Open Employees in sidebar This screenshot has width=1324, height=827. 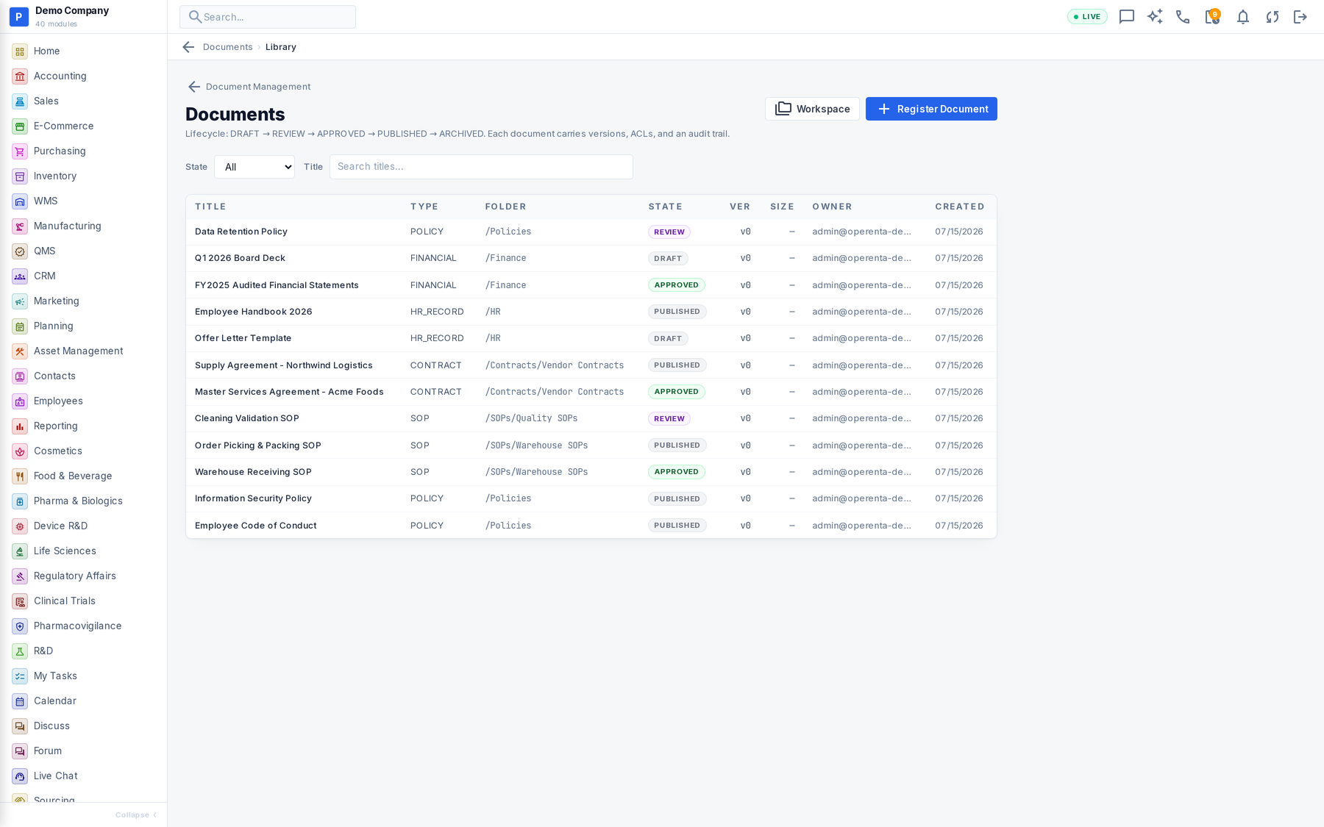58,401
